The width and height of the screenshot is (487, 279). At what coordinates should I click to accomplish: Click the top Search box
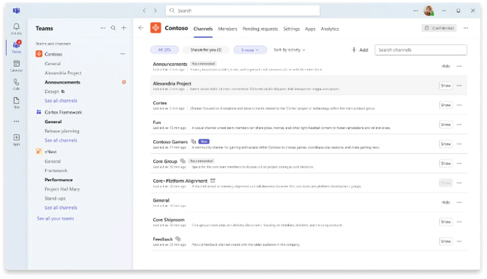tap(243, 11)
